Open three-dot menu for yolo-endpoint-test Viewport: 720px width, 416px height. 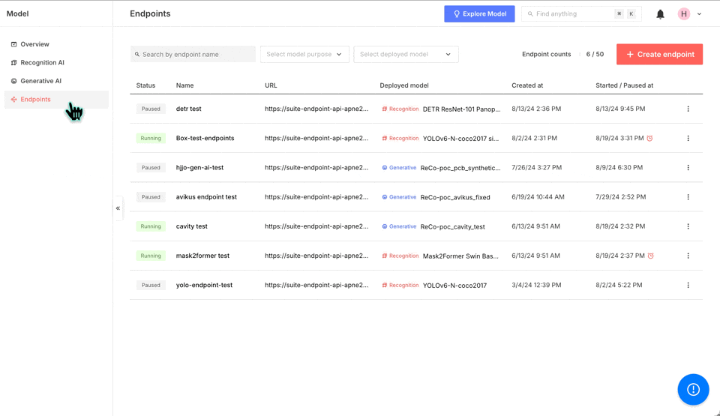(688, 285)
